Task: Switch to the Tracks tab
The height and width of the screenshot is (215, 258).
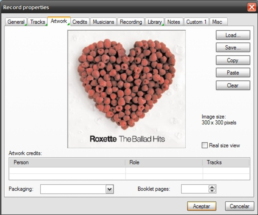Action: pos(37,22)
